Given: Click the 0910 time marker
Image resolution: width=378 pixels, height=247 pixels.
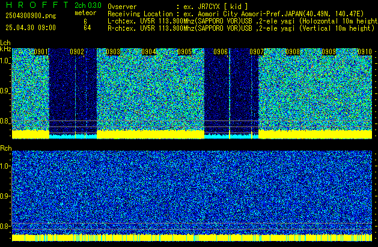Looking at the screenshot, I should tap(365, 52).
